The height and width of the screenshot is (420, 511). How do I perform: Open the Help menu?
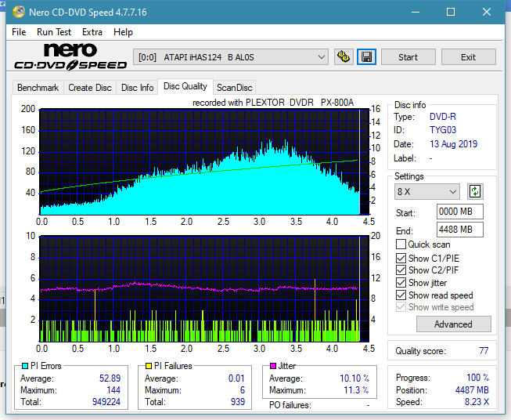[123, 32]
